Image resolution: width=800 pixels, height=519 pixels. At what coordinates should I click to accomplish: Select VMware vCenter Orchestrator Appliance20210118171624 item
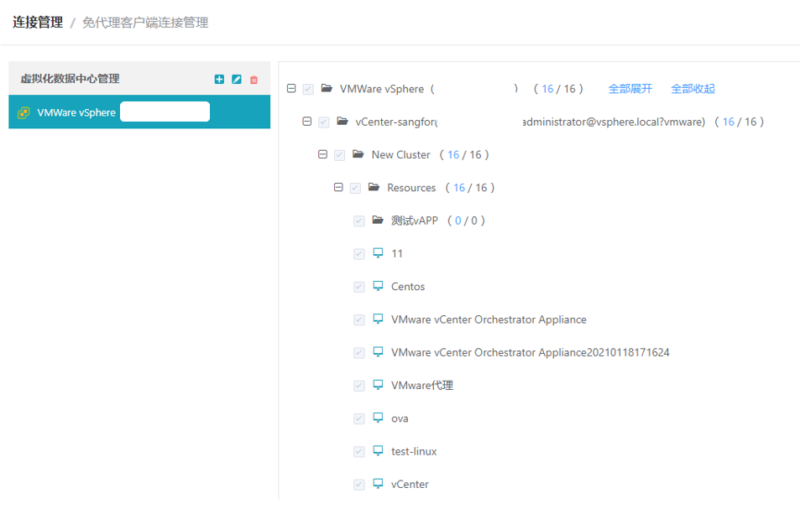(x=530, y=352)
